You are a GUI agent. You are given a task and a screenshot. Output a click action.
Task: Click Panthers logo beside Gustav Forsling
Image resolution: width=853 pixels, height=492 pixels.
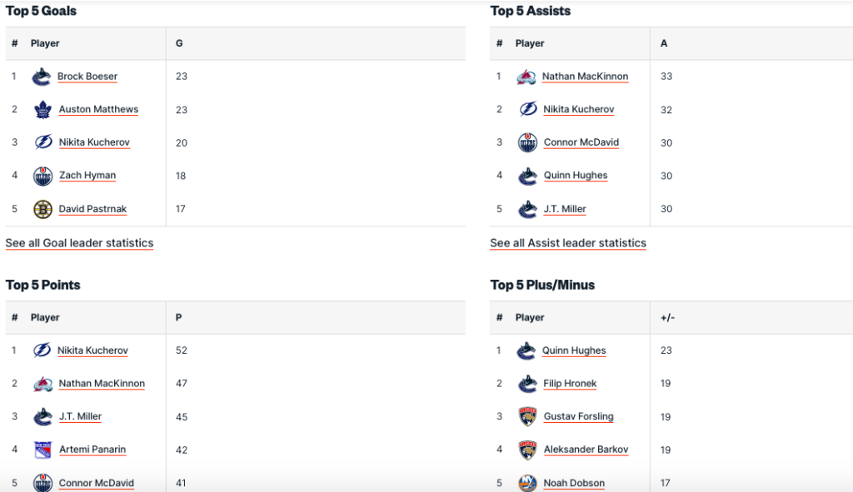click(x=527, y=416)
